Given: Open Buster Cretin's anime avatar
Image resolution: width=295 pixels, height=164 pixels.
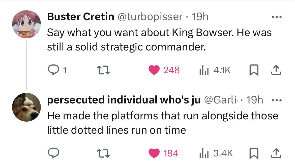Looking at the screenshot, I should [x=26, y=24].
